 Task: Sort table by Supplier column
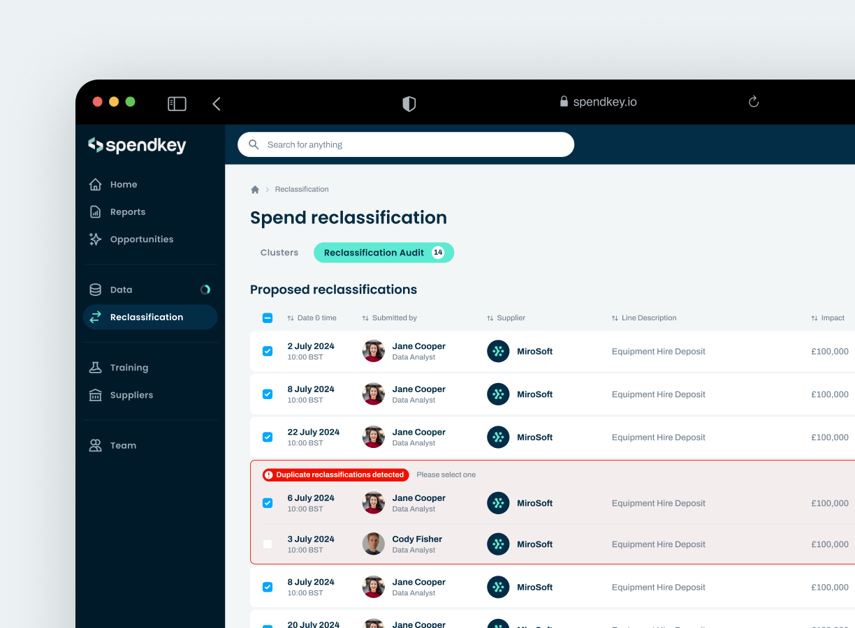point(506,318)
